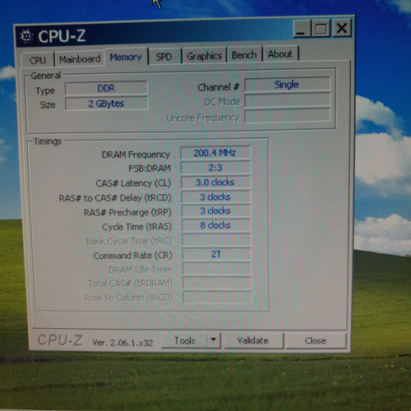Click the DRAM Frequency label
This screenshot has height=411, width=411.
point(136,155)
